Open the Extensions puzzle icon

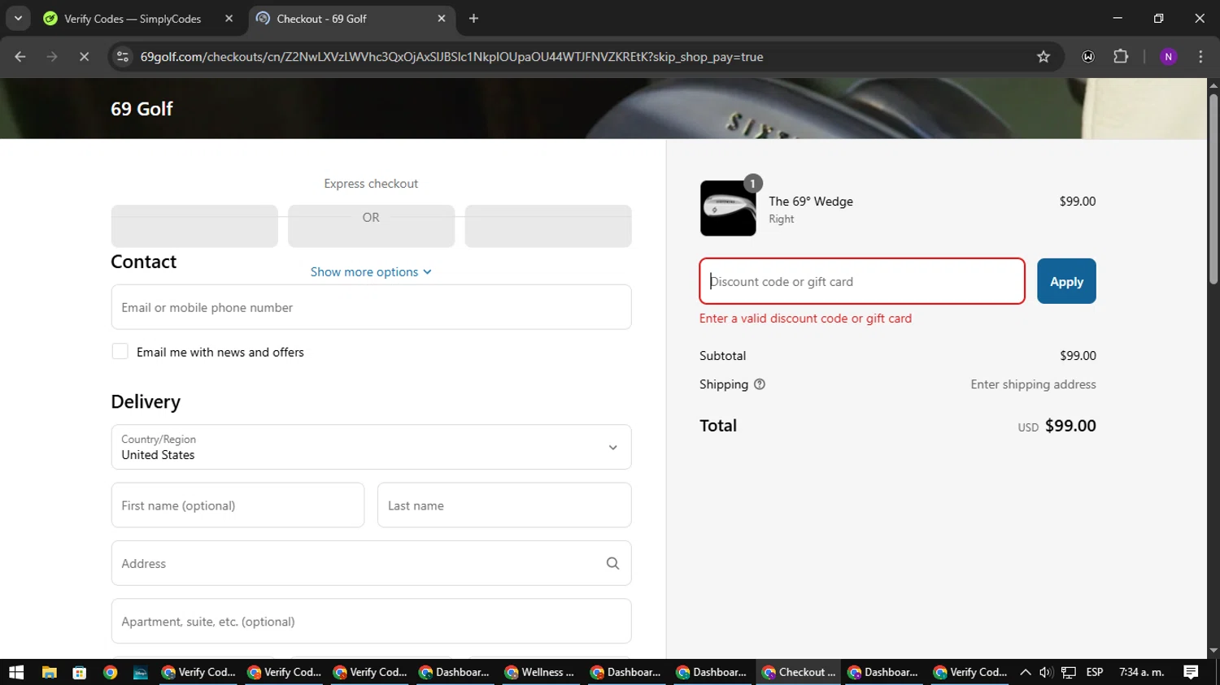[x=1121, y=57]
